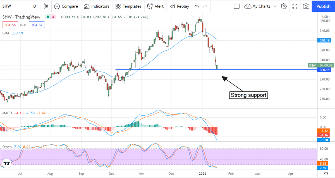The height and width of the screenshot is (178, 335).
Task: Click the 0.31 spread value
Action: [x=23, y=25]
